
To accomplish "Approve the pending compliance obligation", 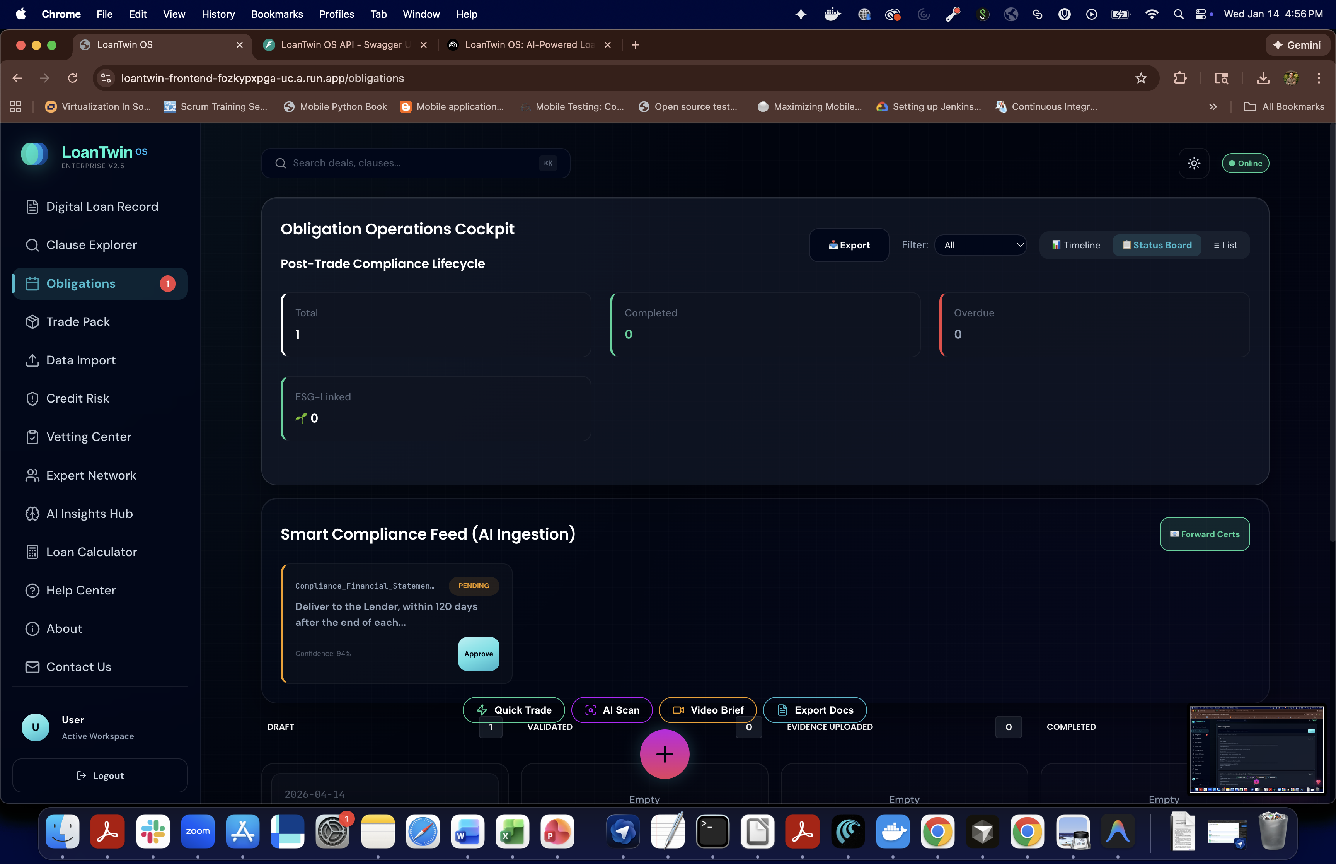I will [478, 654].
